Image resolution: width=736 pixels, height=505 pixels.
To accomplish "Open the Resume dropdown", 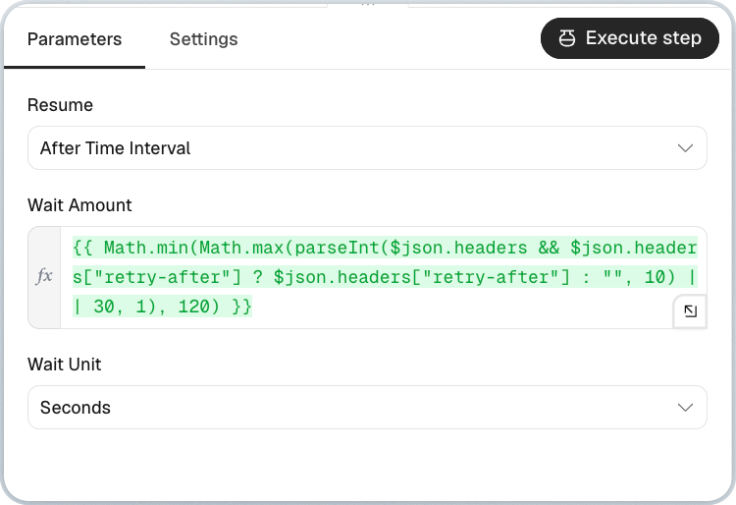I will (x=368, y=148).
